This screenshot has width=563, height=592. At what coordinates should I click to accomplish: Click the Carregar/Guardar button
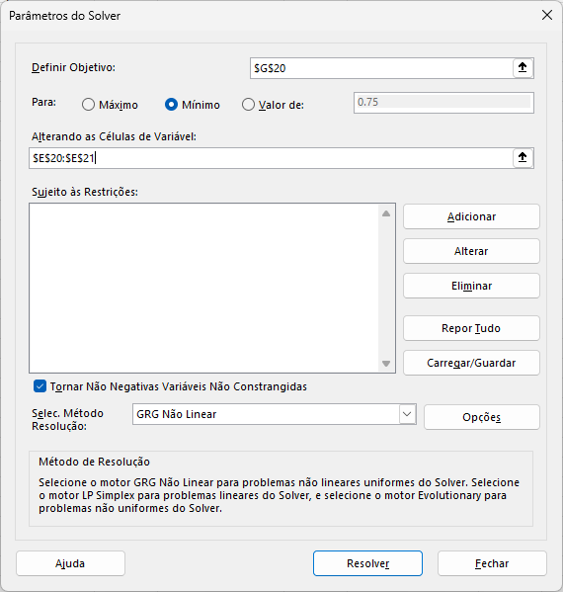coord(471,363)
